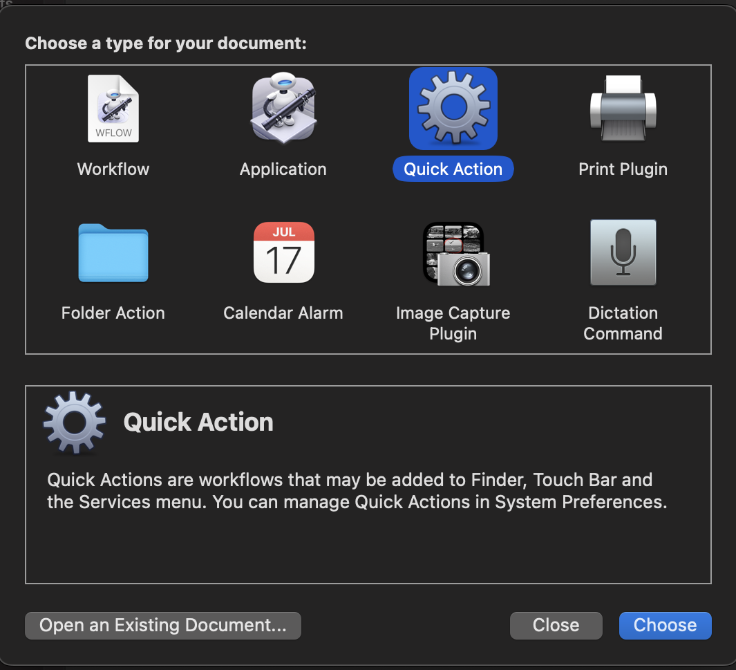Click the Folder Action label text
The width and height of the screenshot is (736, 670).
click(x=113, y=313)
